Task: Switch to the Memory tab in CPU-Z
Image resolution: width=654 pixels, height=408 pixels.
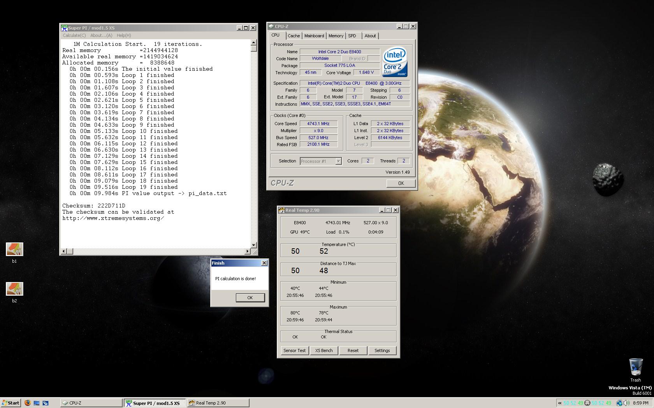Action: pyautogui.click(x=336, y=36)
